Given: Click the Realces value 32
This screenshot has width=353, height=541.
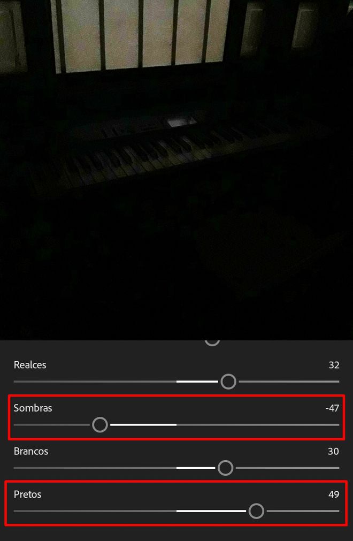Looking at the screenshot, I should pyautogui.click(x=334, y=365).
